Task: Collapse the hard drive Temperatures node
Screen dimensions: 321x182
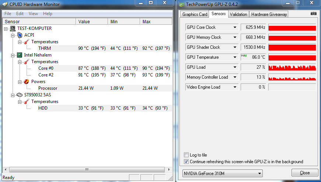Action: (20, 102)
